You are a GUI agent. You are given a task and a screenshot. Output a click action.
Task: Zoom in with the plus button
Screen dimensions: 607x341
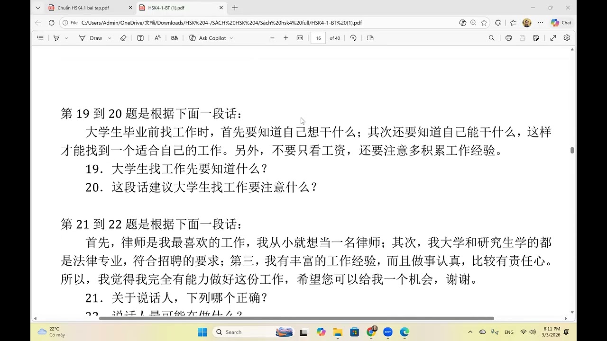[x=286, y=38]
